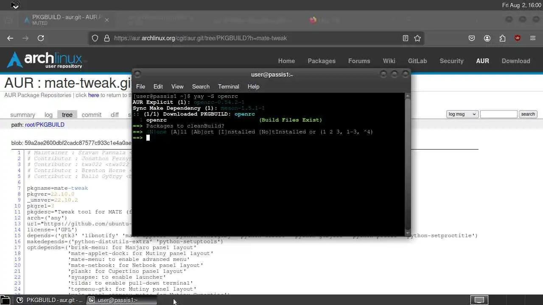The height and width of the screenshot is (305, 543).
Task: View site security via the padlock icon
Action: click(106, 38)
